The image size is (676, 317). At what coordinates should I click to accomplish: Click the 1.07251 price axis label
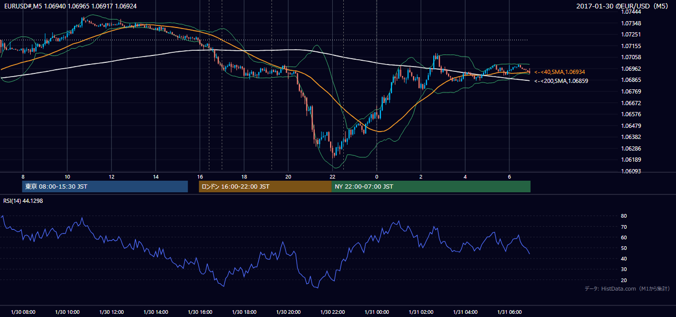click(x=631, y=34)
